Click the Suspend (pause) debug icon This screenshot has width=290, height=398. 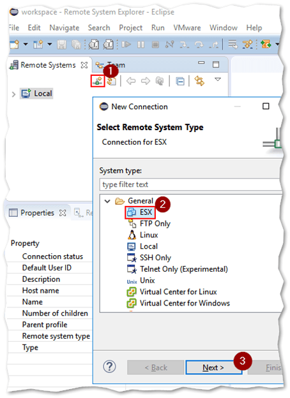coord(141,45)
